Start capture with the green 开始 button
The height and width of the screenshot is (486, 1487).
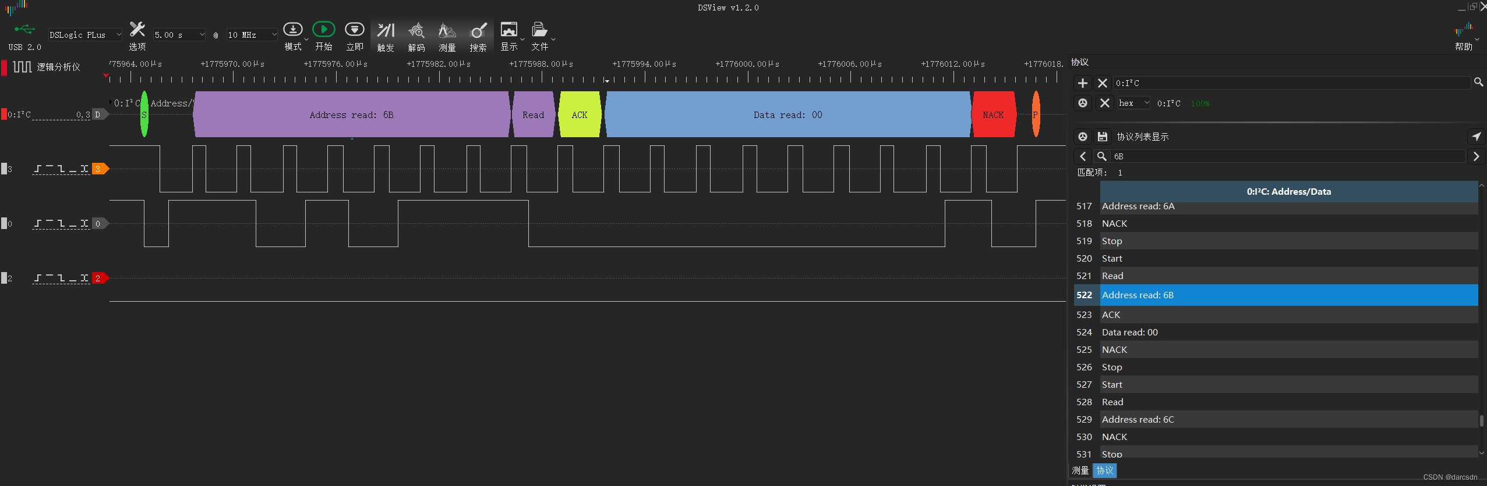(x=323, y=29)
